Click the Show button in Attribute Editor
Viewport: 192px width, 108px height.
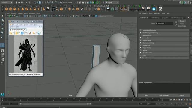pyautogui.click(x=180, y=26)
